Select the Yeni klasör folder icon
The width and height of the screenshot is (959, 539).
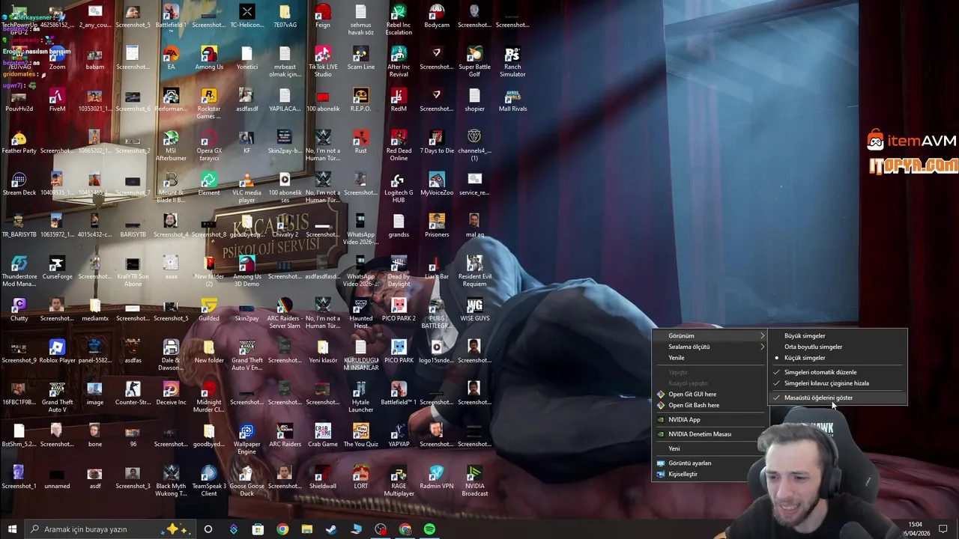[x=323, y=352]
